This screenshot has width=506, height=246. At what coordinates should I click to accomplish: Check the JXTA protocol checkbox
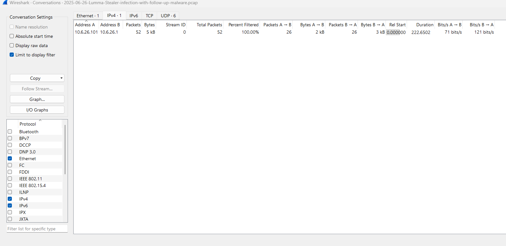10,219
